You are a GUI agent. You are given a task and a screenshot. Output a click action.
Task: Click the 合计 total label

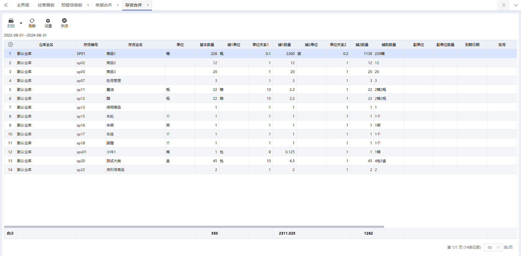coord(10,233)
